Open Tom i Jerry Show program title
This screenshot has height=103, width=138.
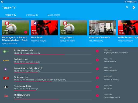(x=22, y=86)
